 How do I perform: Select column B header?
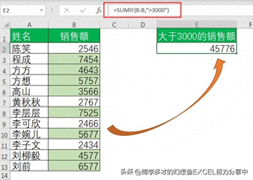pos(74,25)
